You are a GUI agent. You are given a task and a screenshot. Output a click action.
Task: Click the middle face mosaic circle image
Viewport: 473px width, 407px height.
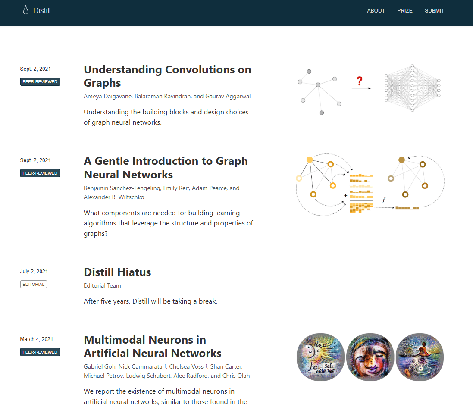[370, 357]
